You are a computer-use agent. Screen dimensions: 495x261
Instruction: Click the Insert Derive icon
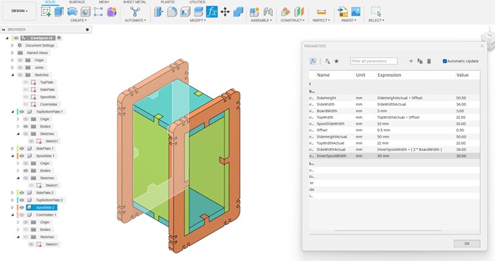click(343, 12)
